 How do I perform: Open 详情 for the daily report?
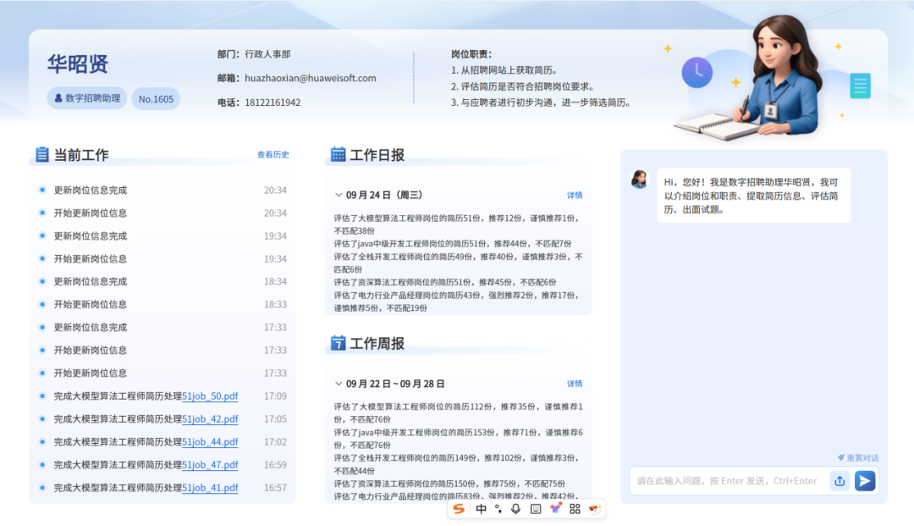click(x=575, y=195)
